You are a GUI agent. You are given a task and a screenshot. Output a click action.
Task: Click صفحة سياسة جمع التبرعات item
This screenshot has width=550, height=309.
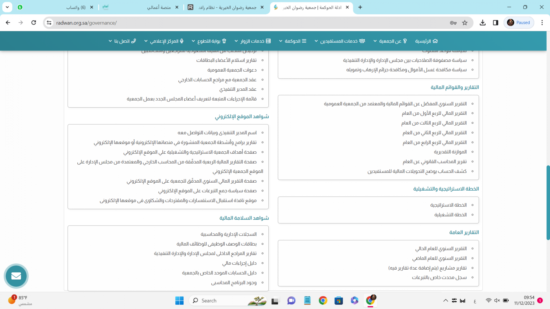click(207, 191)
